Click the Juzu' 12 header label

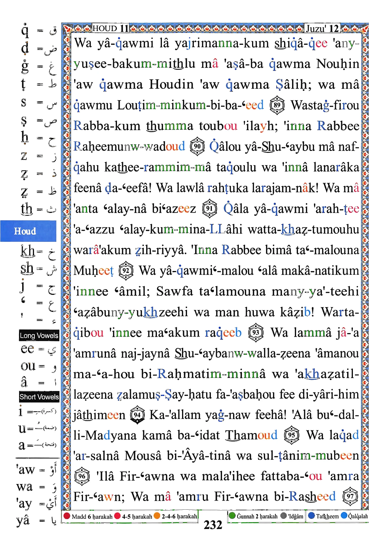point(322,28)
